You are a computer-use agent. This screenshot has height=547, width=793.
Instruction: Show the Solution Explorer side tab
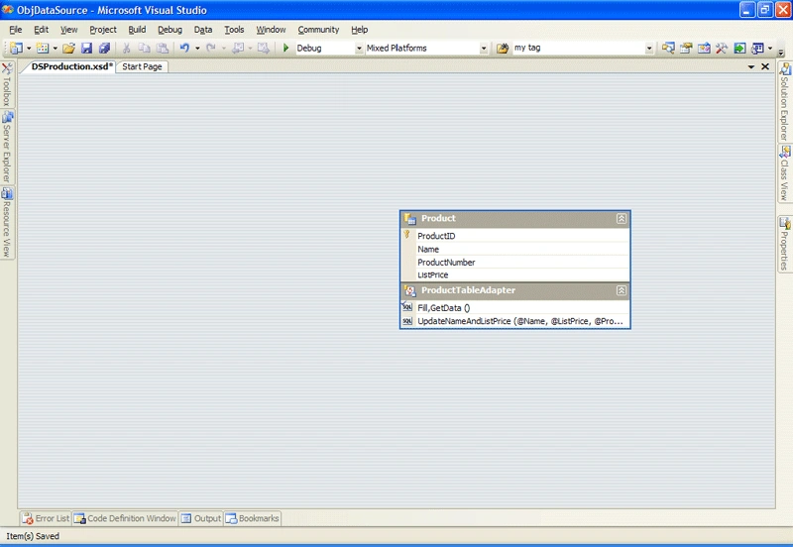coord(785,102)
